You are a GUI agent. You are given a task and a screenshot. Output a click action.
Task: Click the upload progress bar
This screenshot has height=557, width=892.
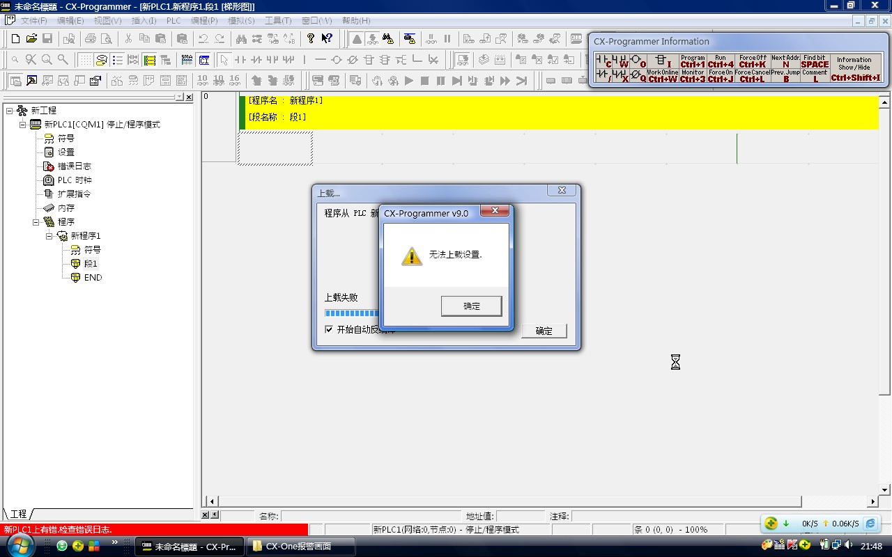point(352,313)
